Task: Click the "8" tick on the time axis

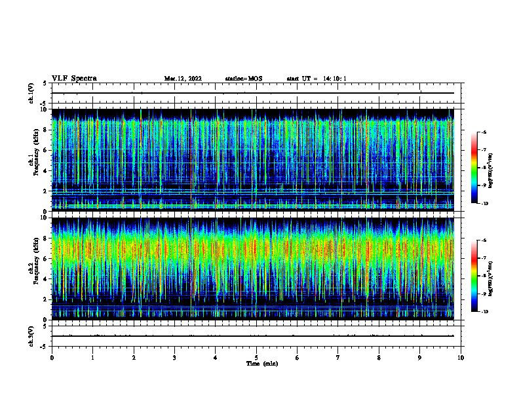Action: pyautogui.click(x=379, y=358)
